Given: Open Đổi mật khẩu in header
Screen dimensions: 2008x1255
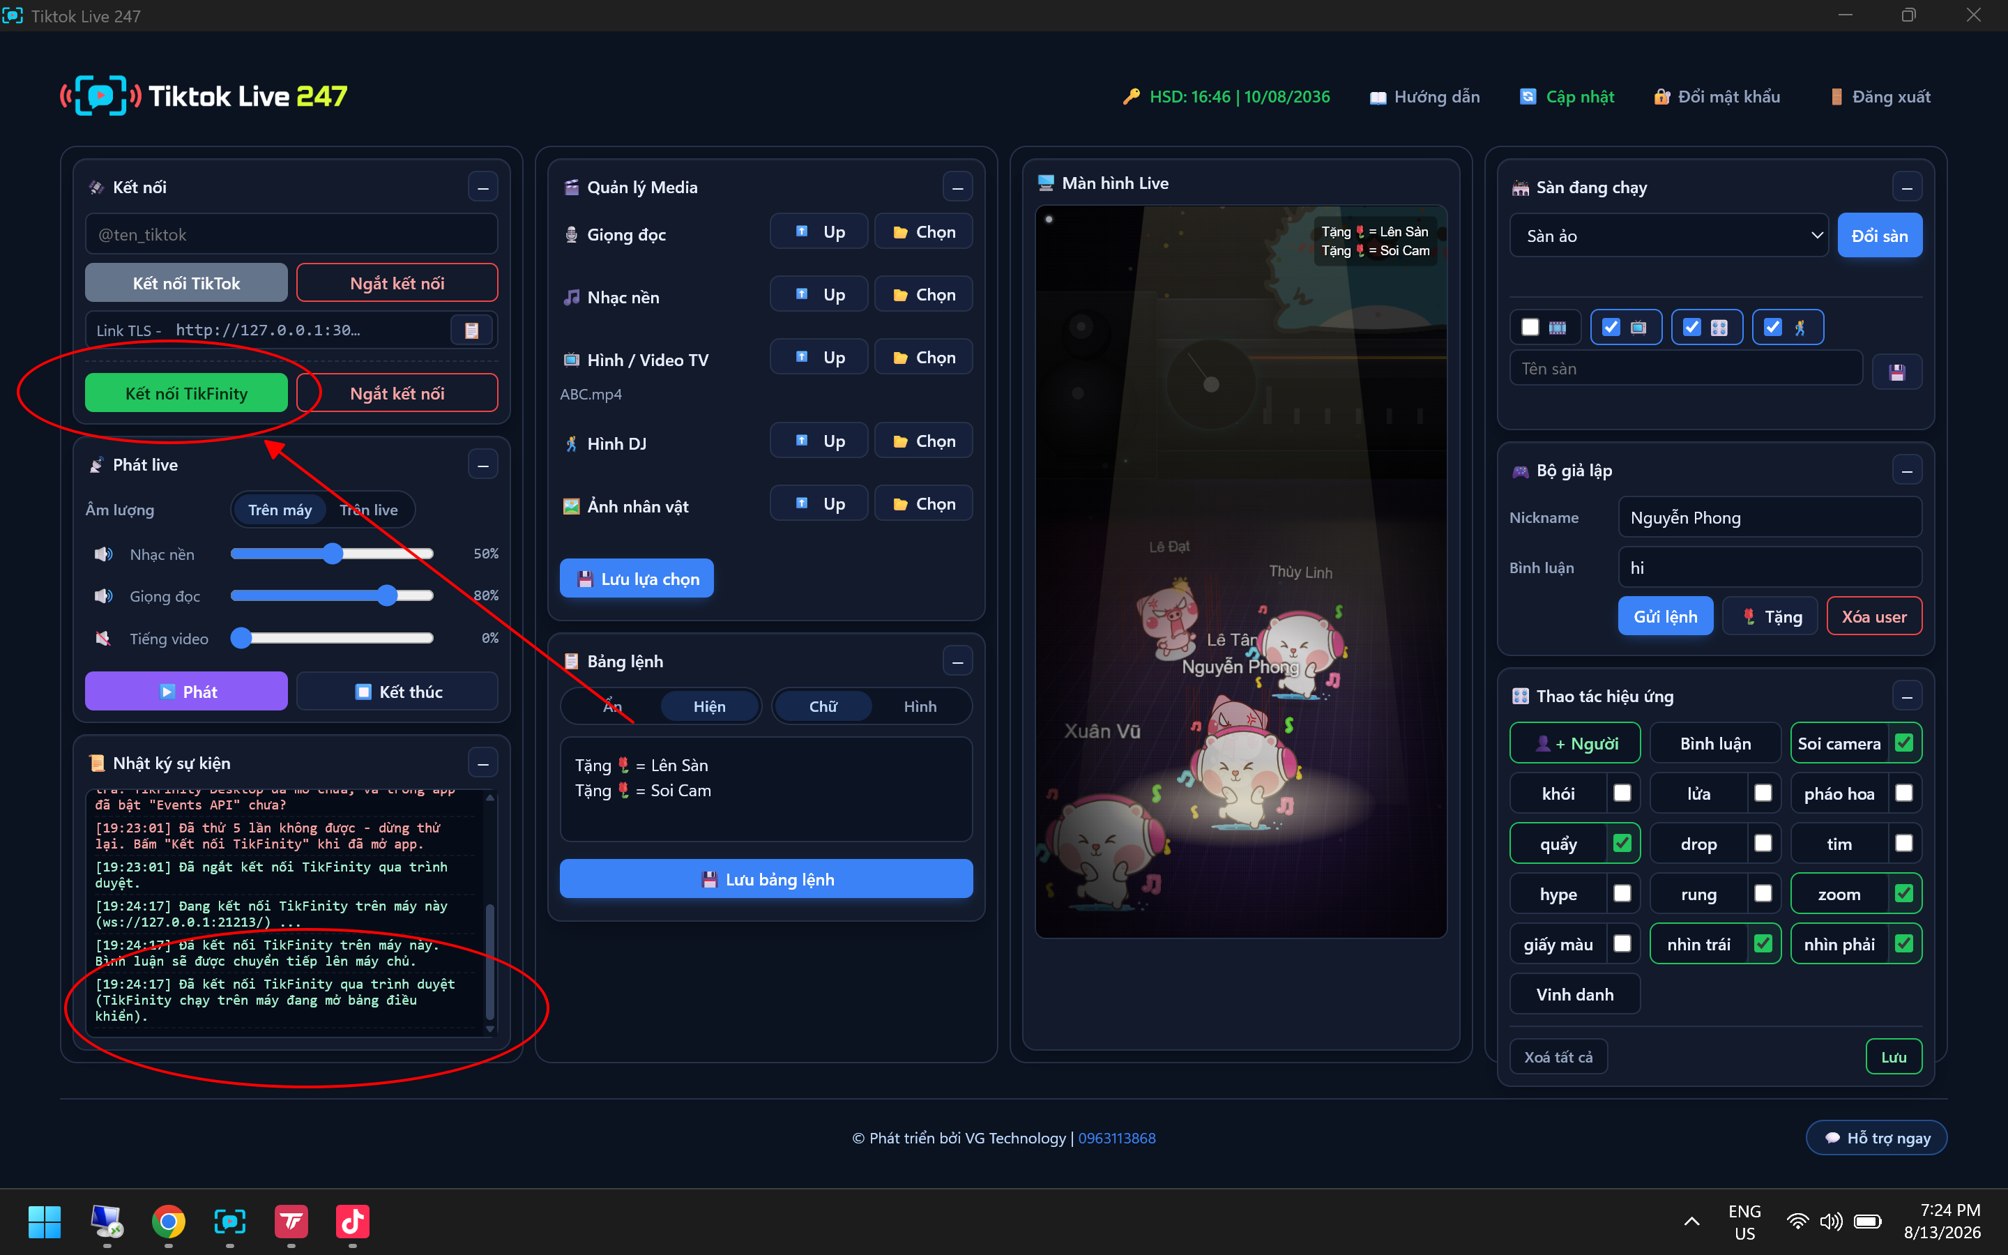Looking at the screenshot, I should pos(1717,96).
